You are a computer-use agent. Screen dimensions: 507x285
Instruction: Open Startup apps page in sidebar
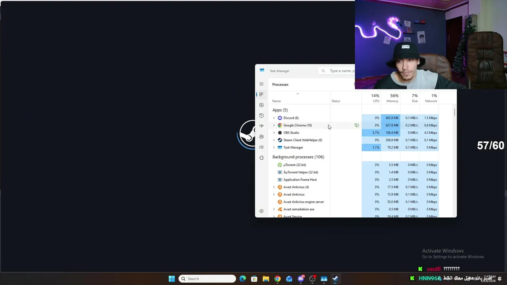261,126
